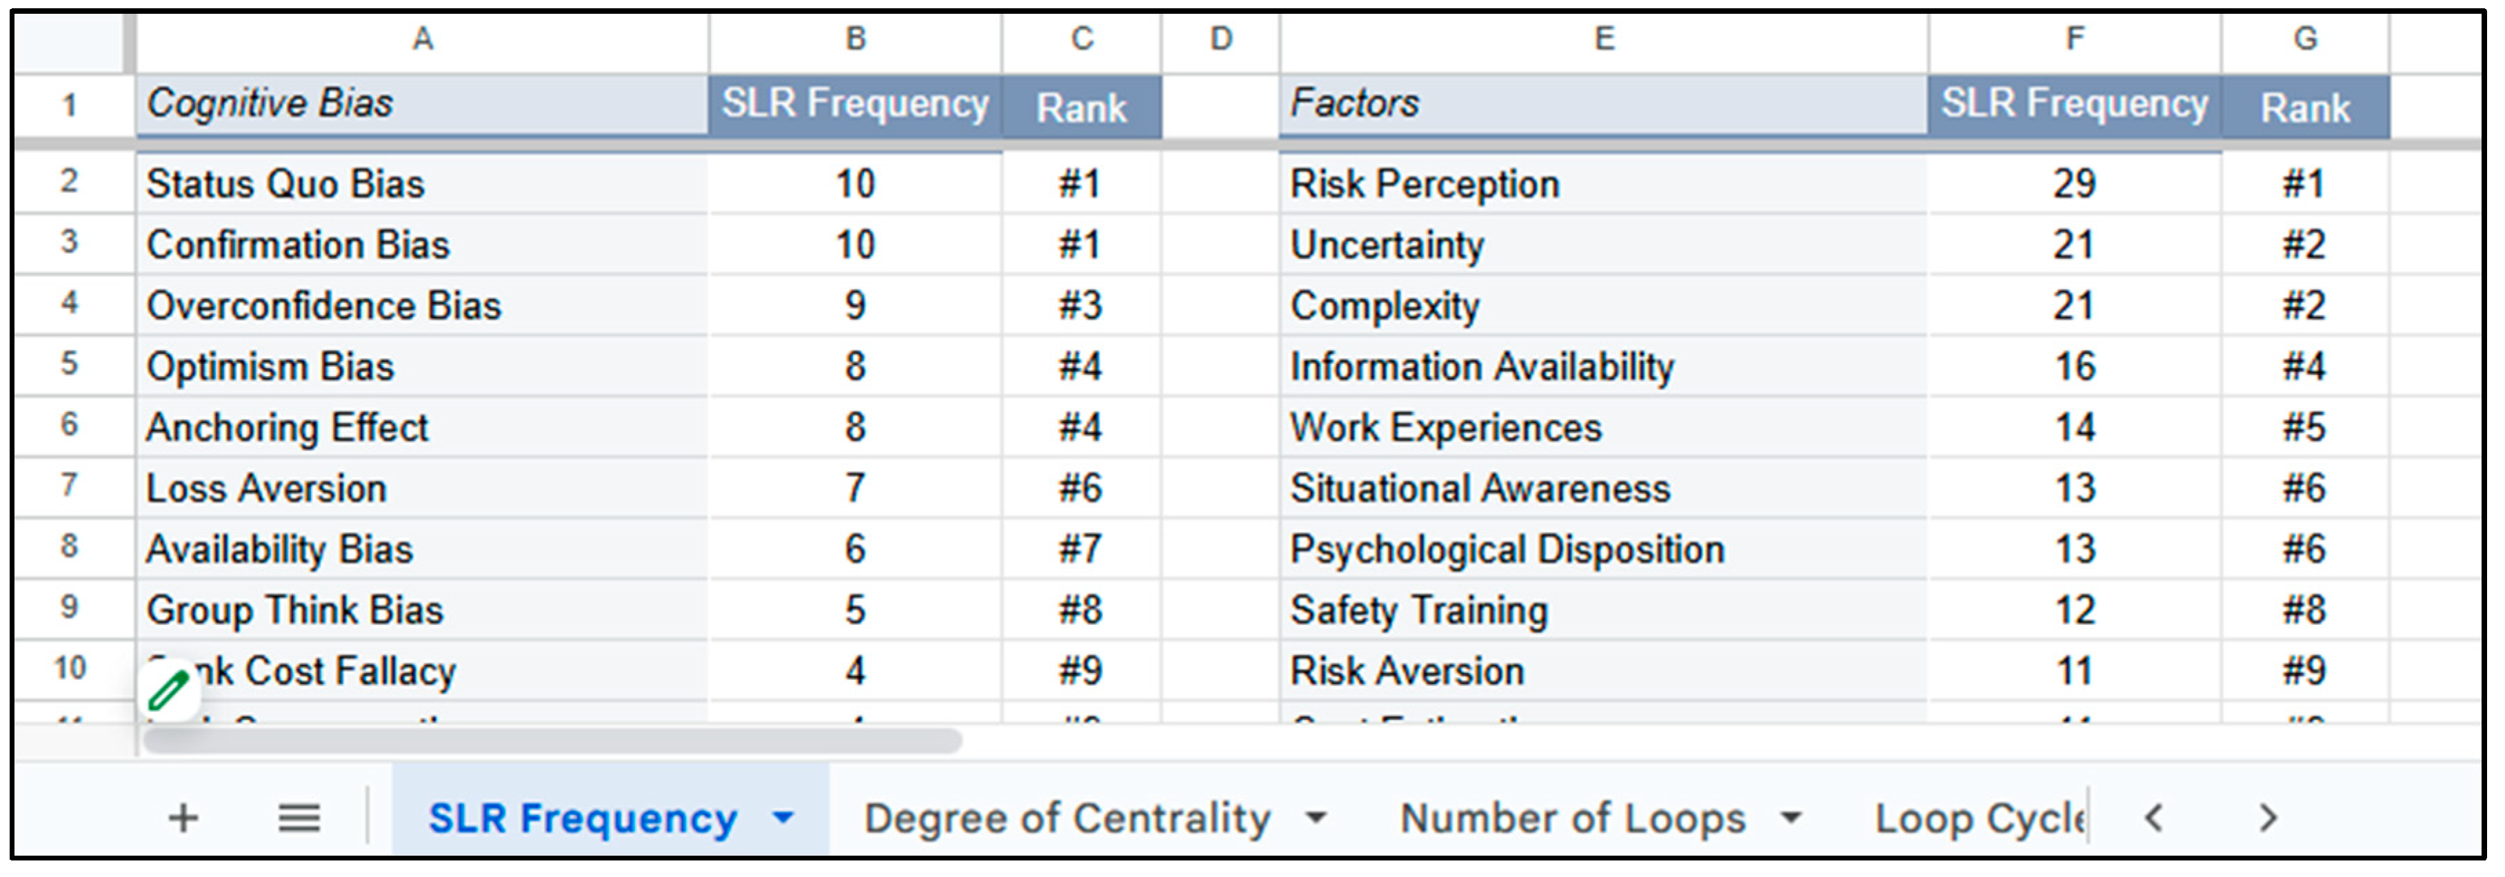Image resolution: width=2505 pixels, height=877 pixels.
Task: Select column A header
Action: (x=422, y=40)
